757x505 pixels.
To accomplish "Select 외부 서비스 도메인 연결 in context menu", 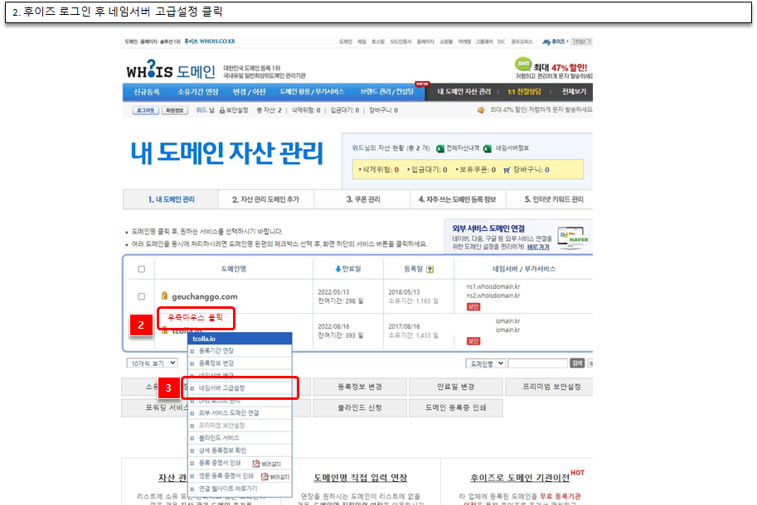I will click(240, 413).
